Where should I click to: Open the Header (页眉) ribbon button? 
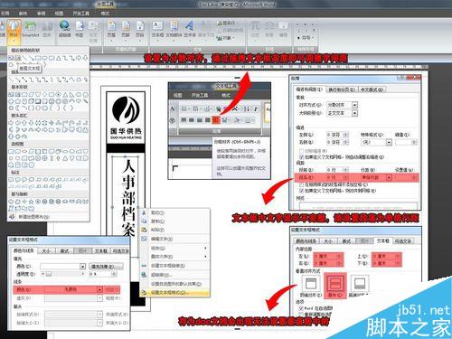(x=111, y=30)
